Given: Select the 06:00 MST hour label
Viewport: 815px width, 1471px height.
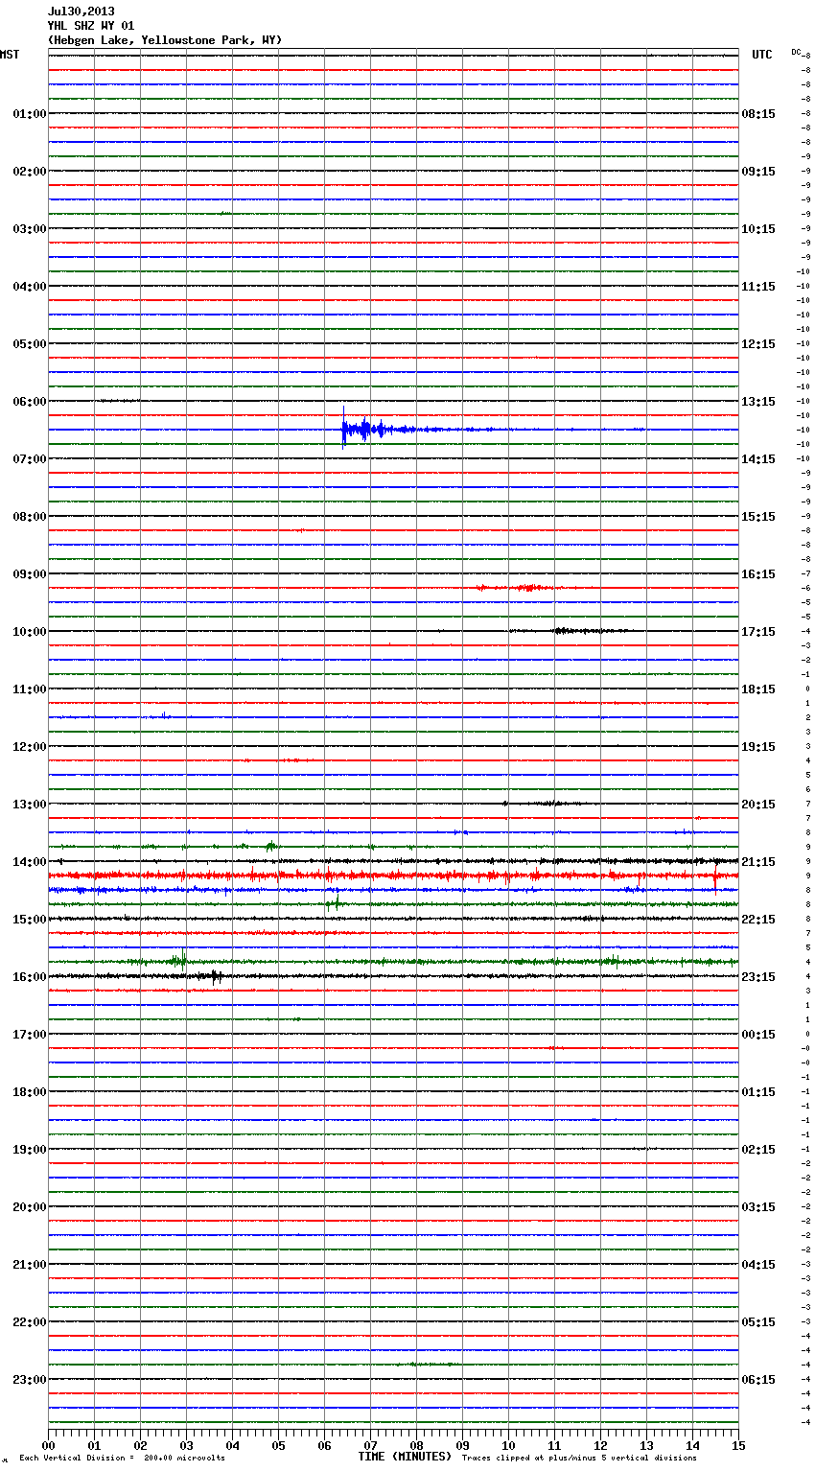Looking at the screenshot, I should [30, 402].
